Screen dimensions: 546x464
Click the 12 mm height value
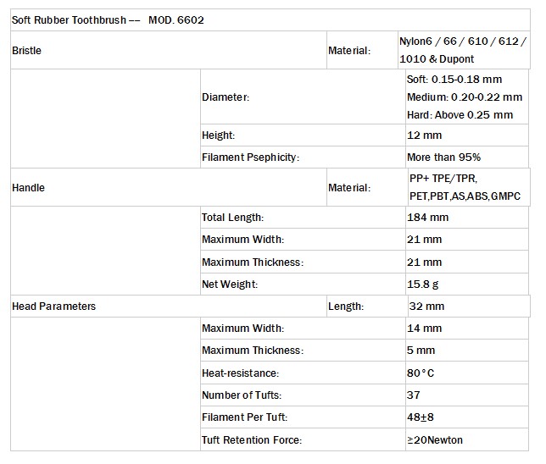click(424, 135)
